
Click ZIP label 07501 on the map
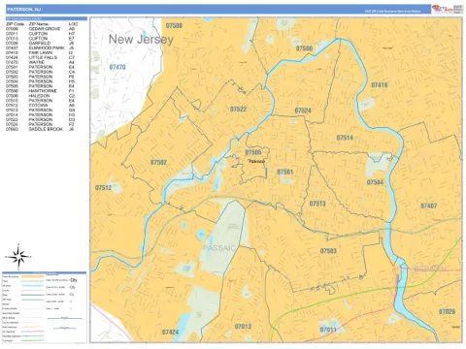(x=284, y=172)
